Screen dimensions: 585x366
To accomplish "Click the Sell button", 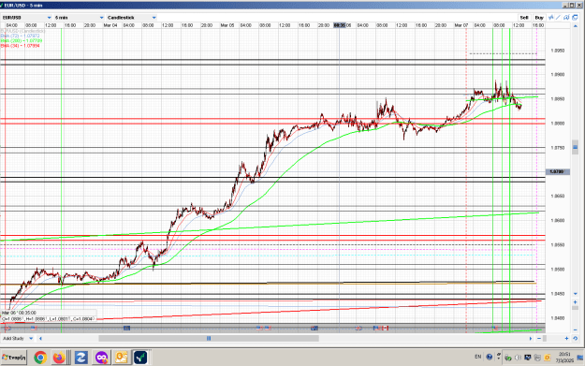I will [x=524, y=18].
